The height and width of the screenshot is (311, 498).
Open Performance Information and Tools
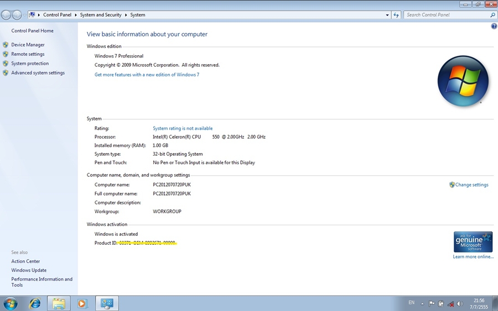[x=41, y=282]
